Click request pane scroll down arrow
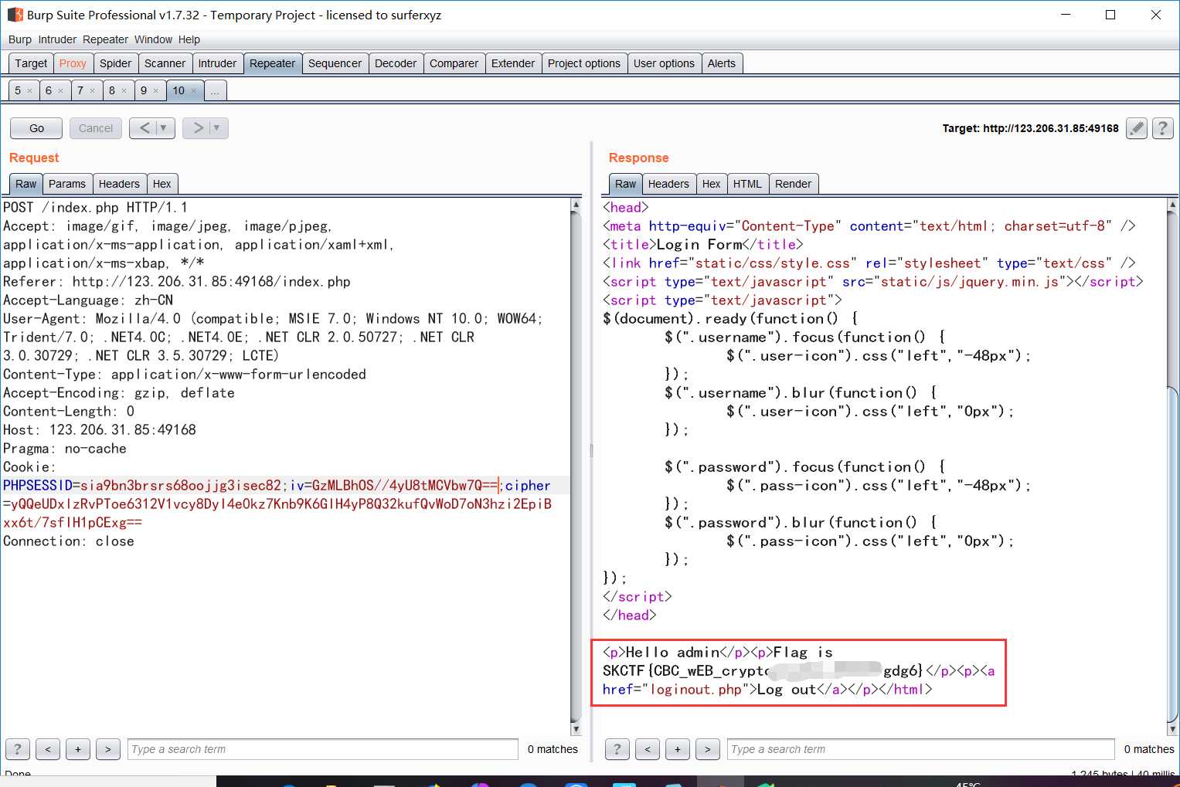This screenshot has width=1180, height=787. point(576,729)
